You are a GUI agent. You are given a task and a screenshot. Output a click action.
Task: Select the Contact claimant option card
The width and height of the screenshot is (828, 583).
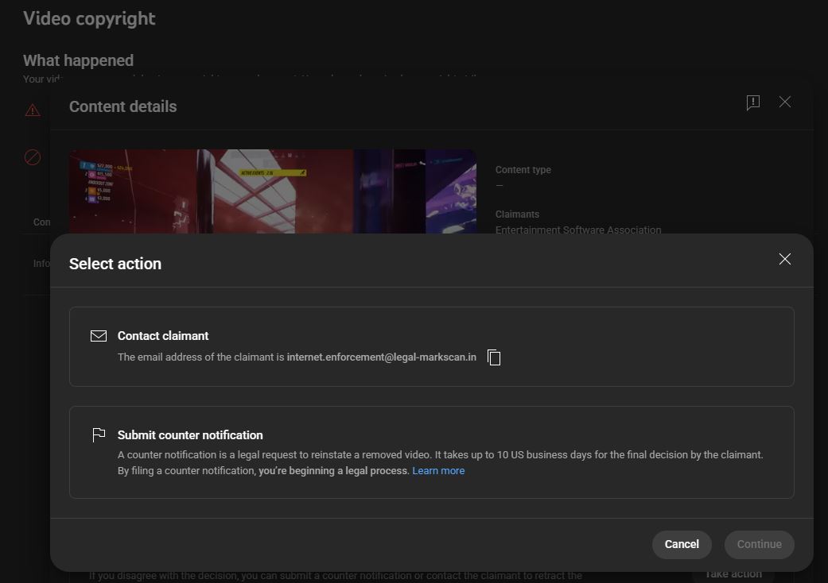(x=431, y=346)
